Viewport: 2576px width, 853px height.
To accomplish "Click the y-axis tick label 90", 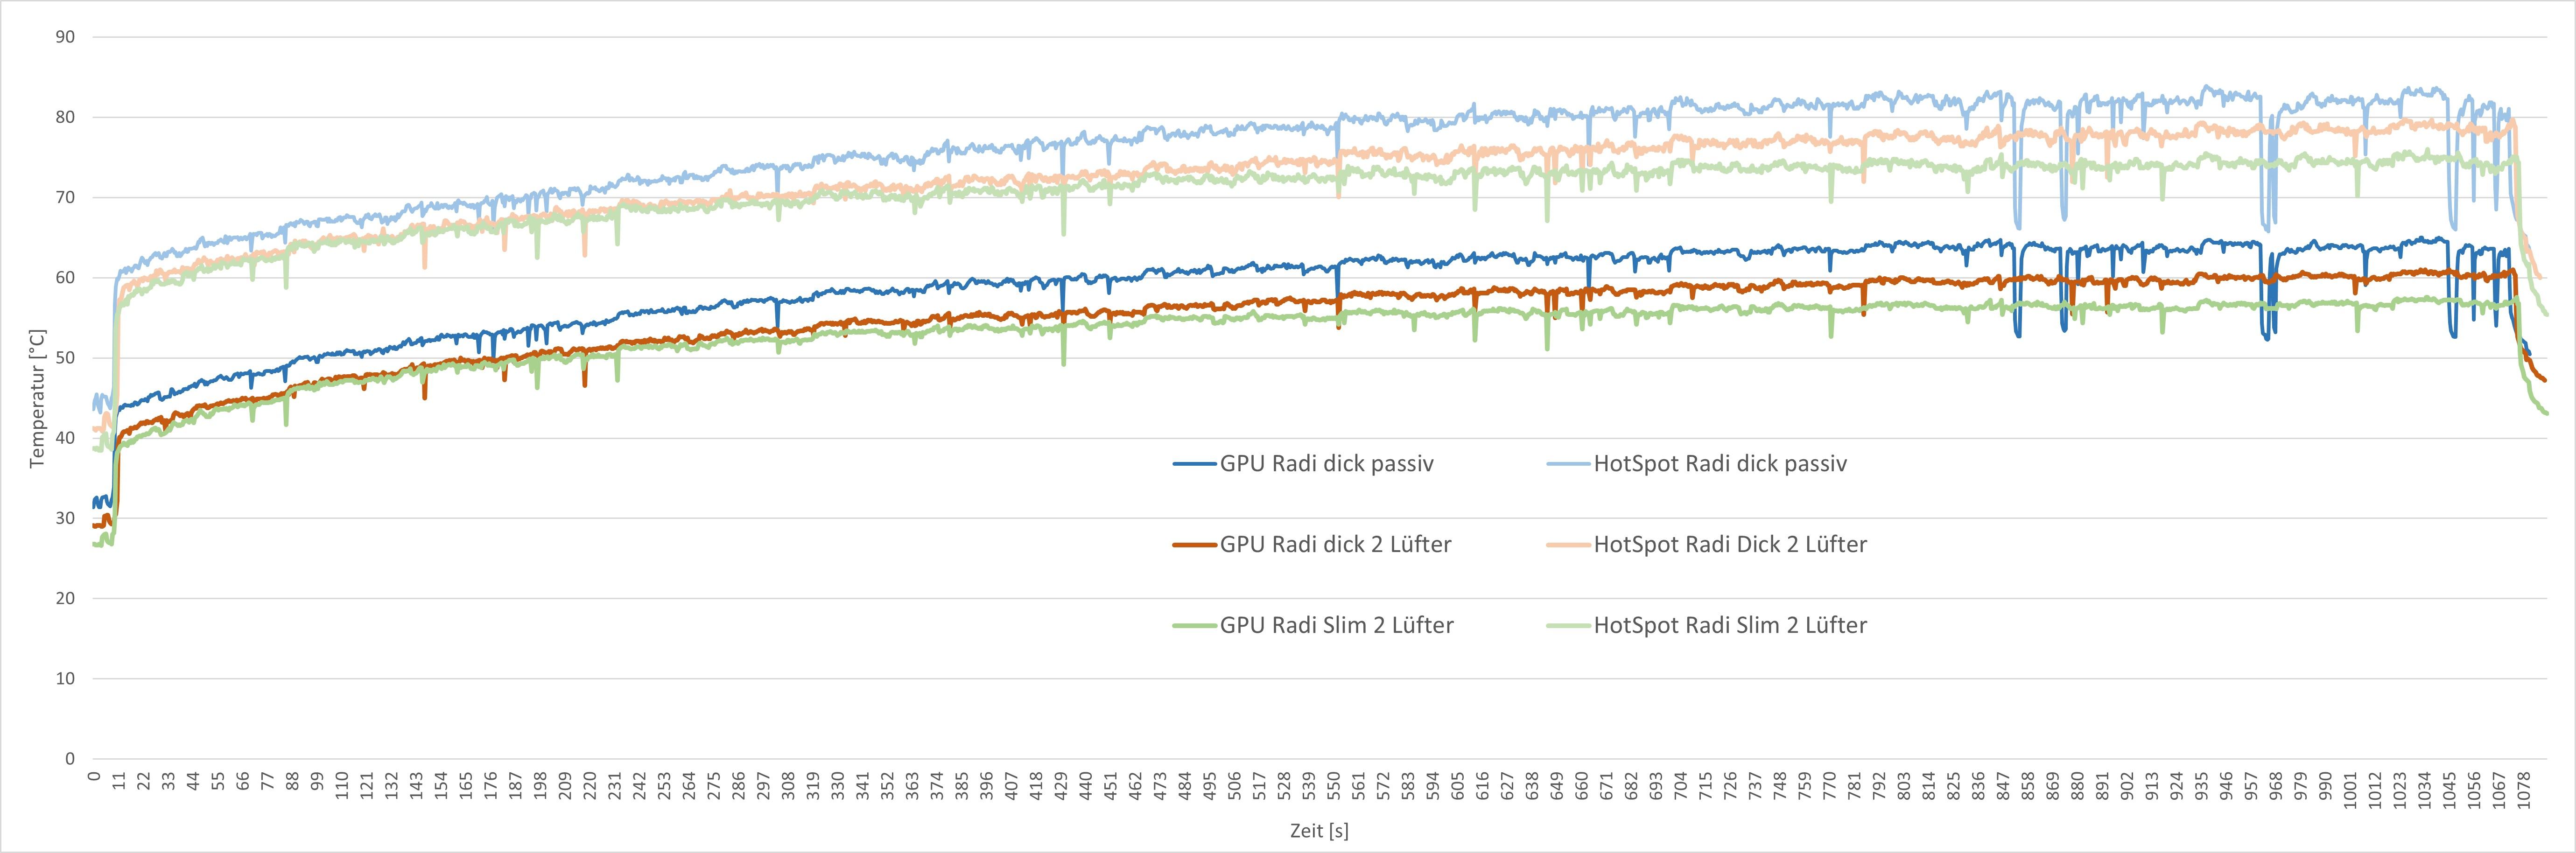I will (x=65, y=37).
